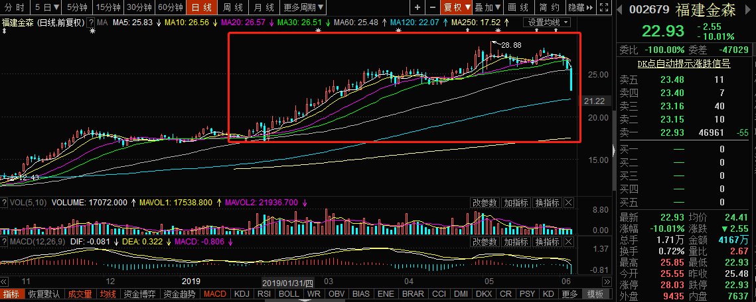Image resolution: width=756 pixels, height=302 pixels.
Task: Switch to 30分钟 period
Action: (139, 7)
